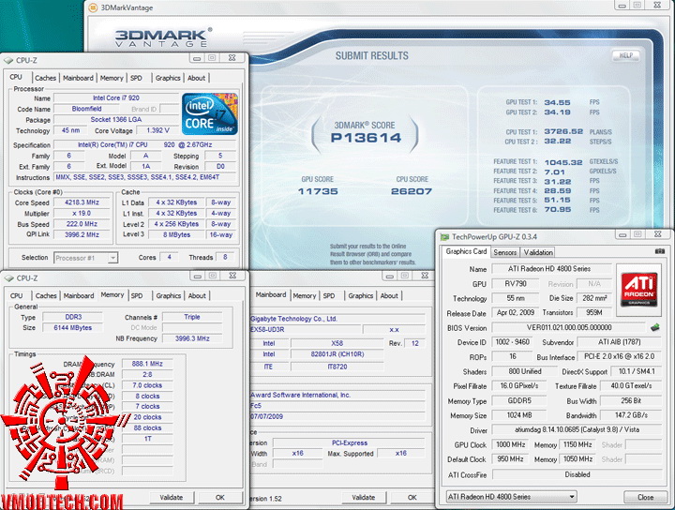Click Close button in GPU-Z
675x510 pixels.
(645, 497)
